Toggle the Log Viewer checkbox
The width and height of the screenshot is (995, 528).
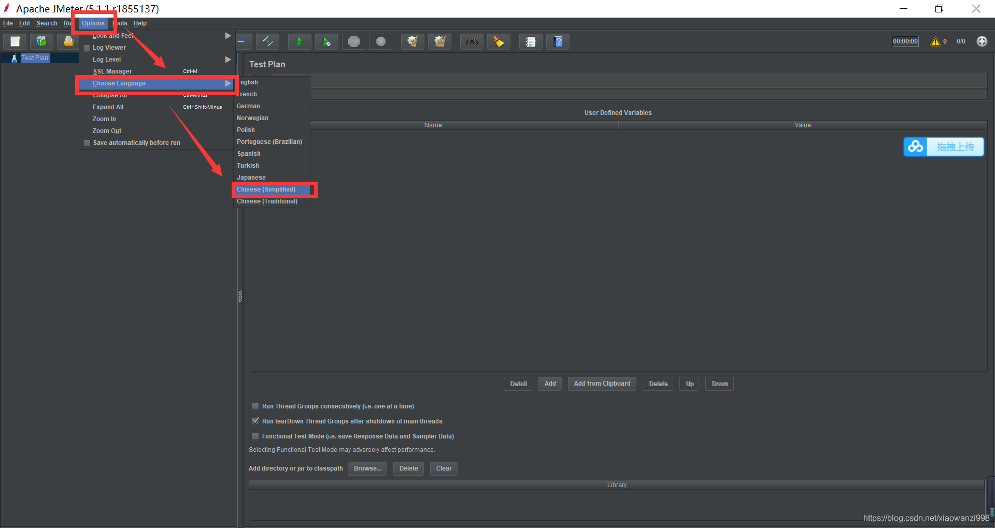87,48
